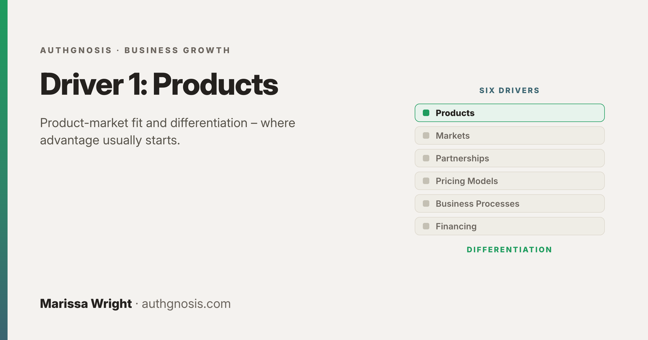Click the Driver 1: Products title
648x340 pixels.
(159, 84)
